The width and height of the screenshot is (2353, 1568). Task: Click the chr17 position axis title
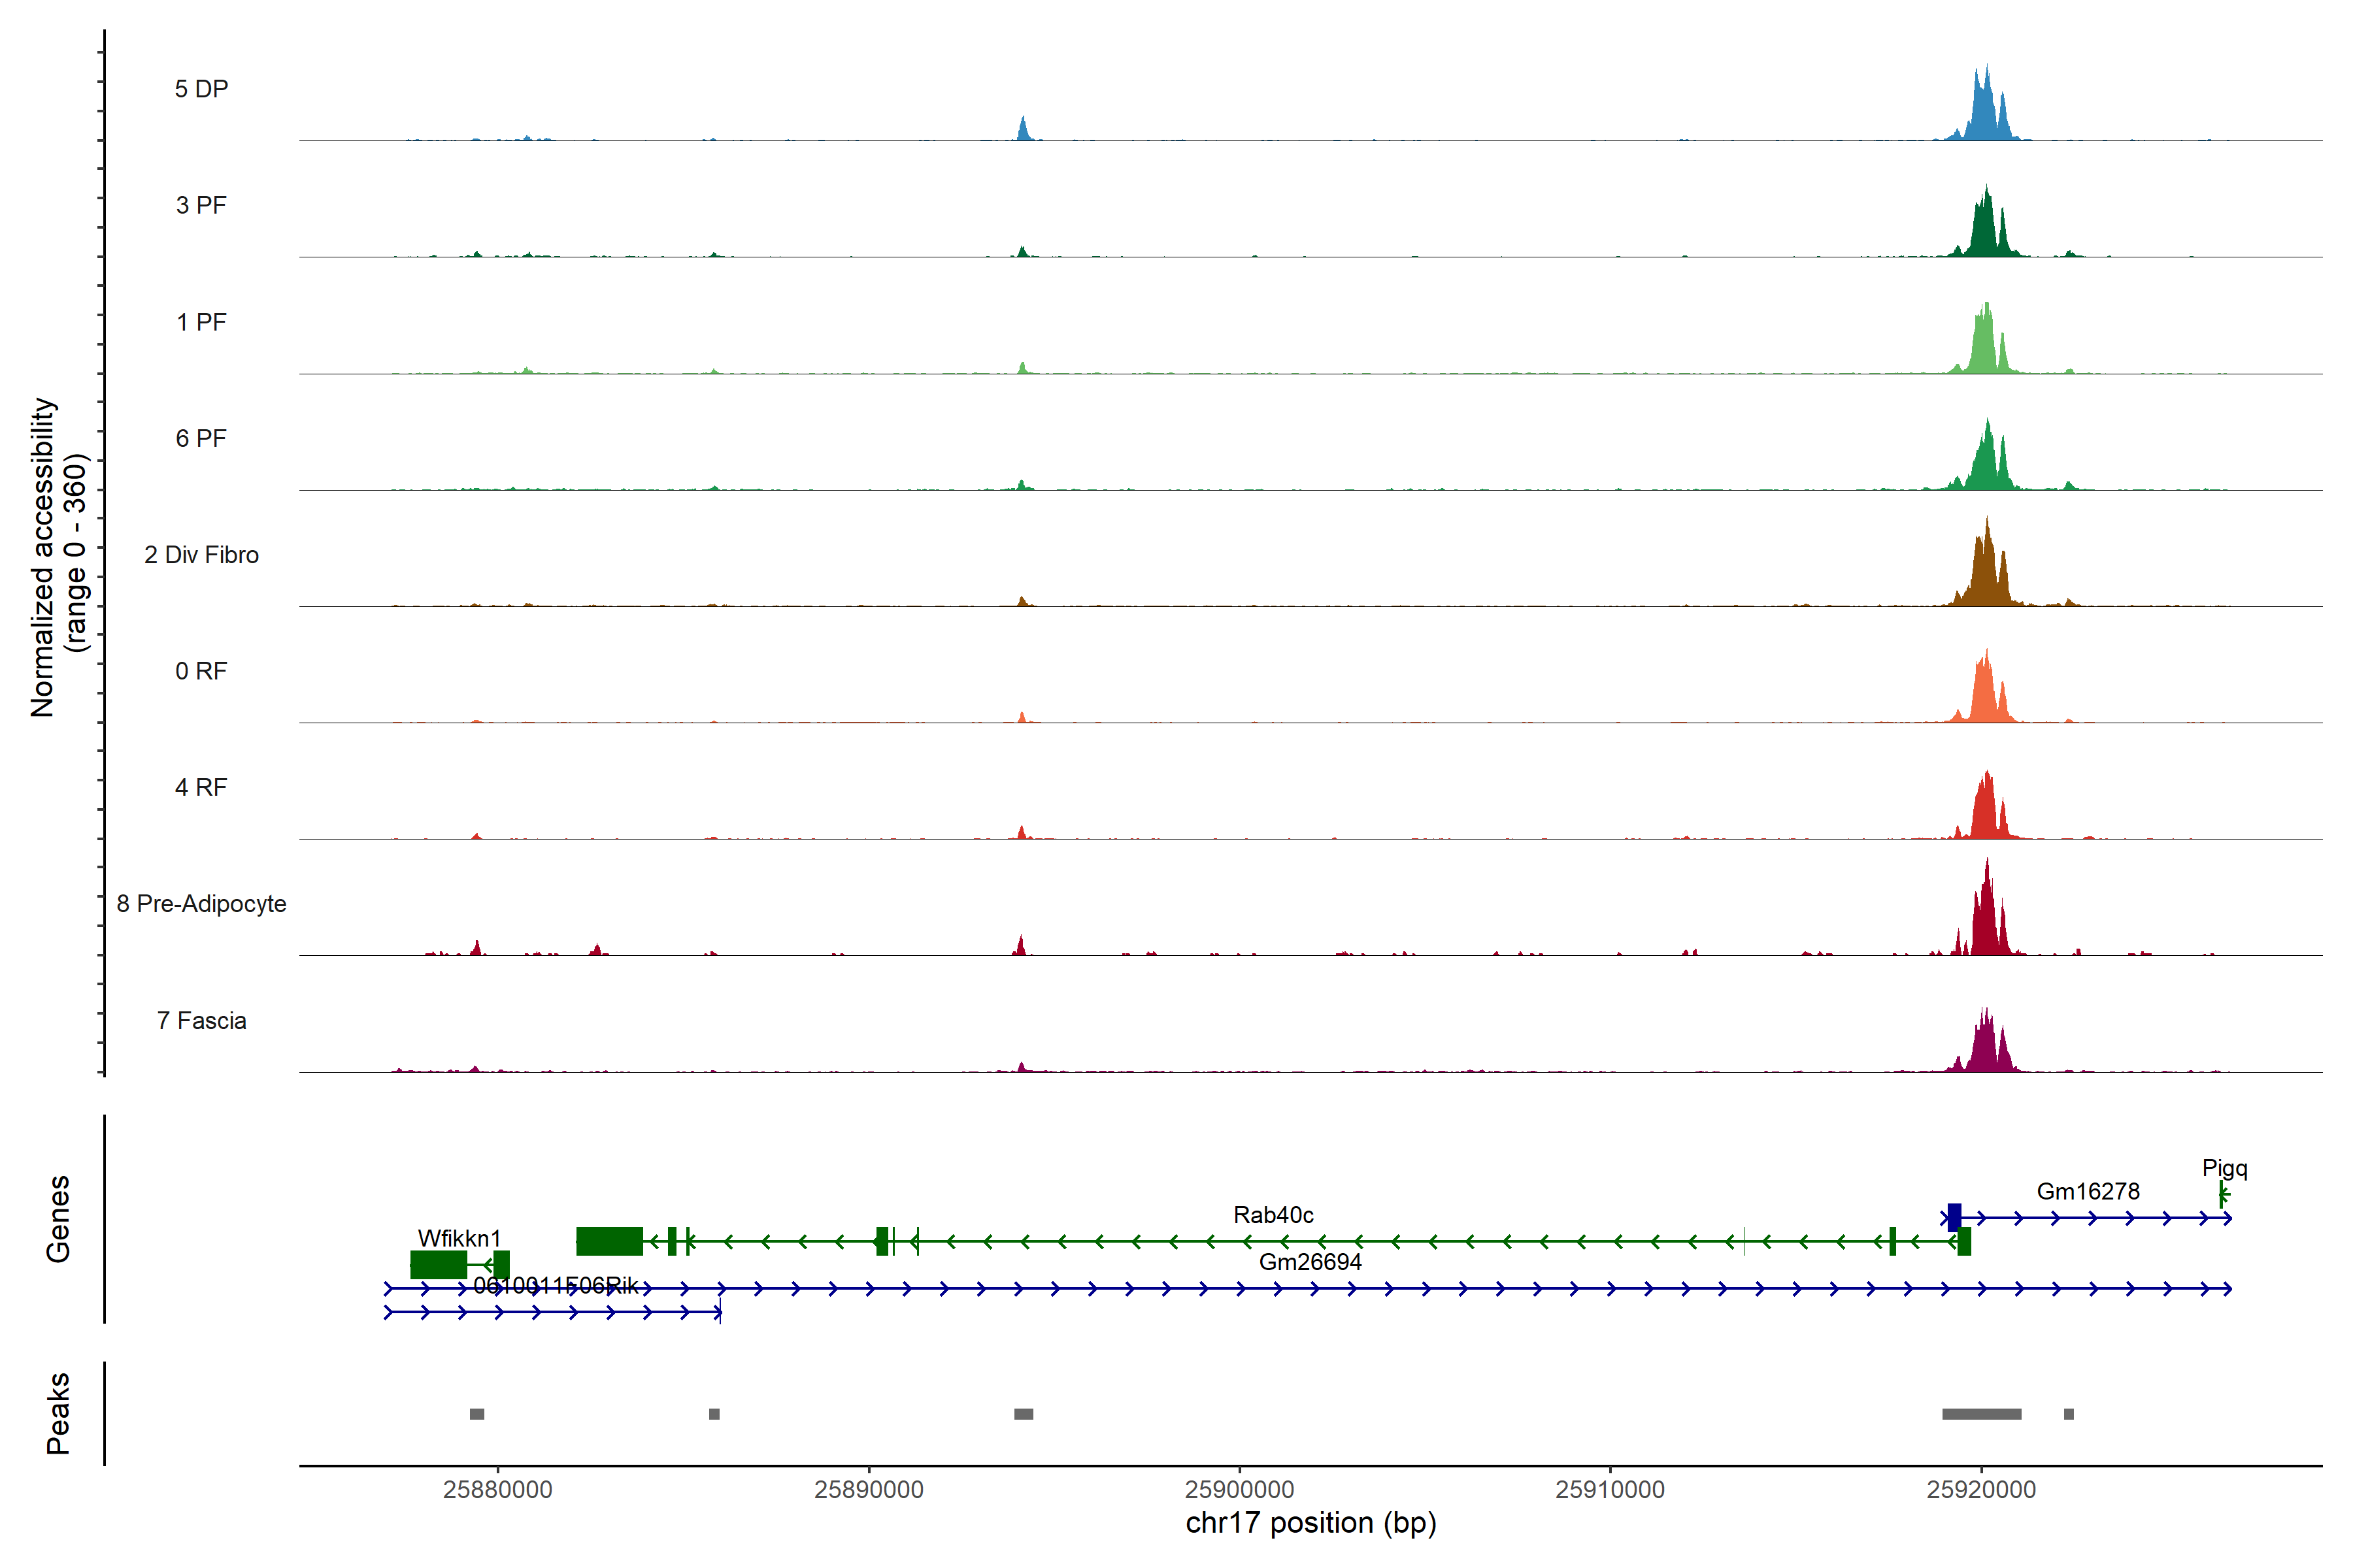(1310, 1523)
